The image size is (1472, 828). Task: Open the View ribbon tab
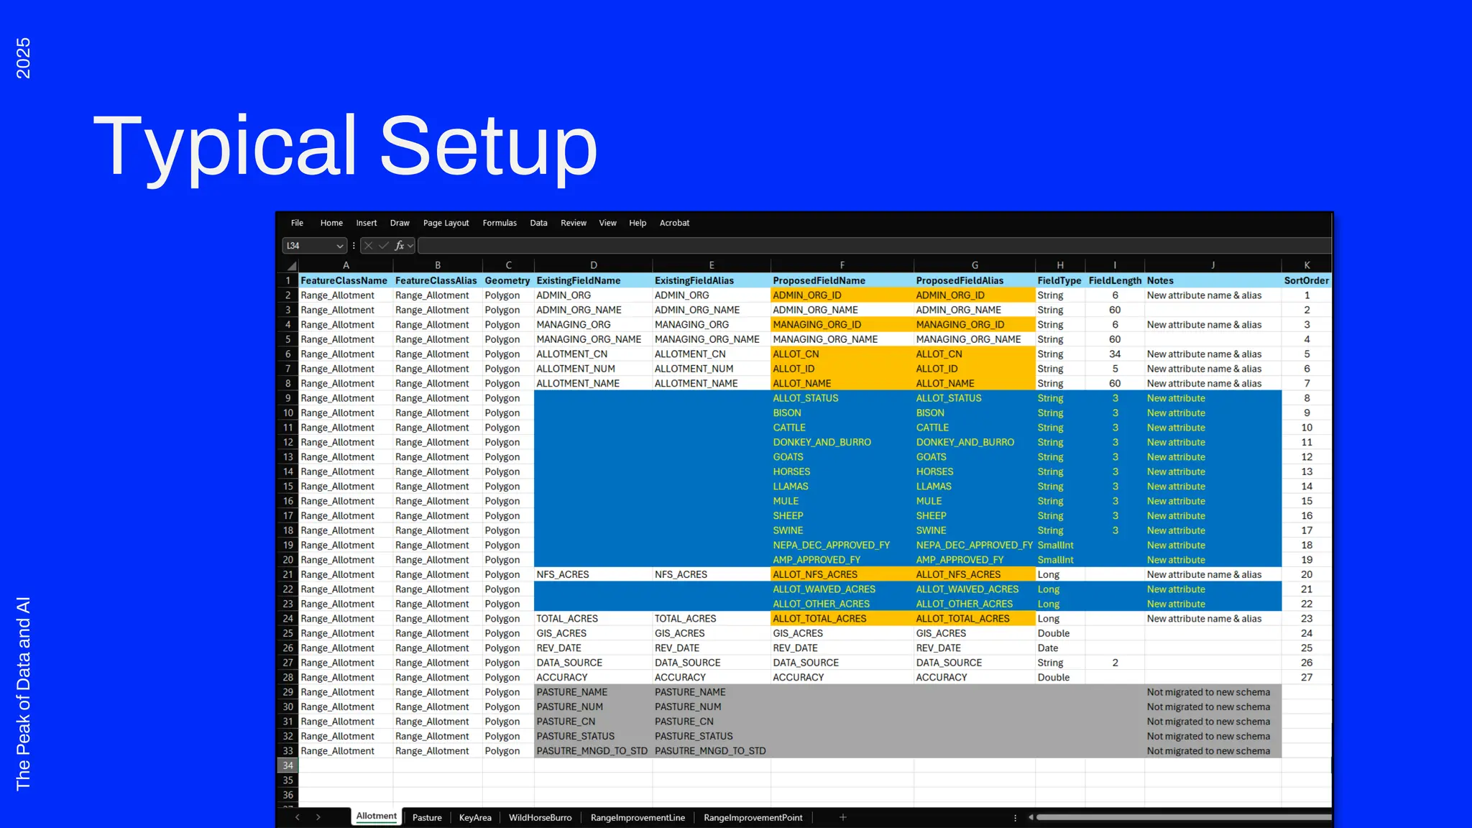(607, 223)
